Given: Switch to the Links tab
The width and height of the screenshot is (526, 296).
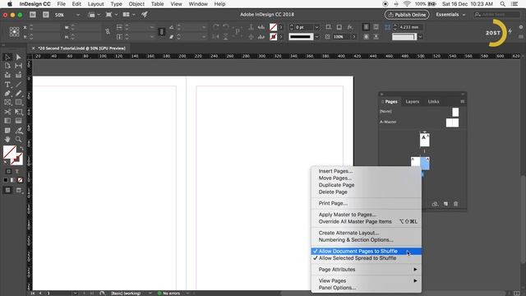Looking at the screenshot, I should [433, 101].
